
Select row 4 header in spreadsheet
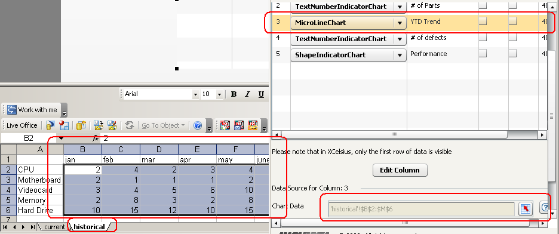click(x=8, y=190)
